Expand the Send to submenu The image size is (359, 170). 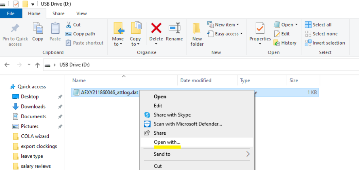248,154
